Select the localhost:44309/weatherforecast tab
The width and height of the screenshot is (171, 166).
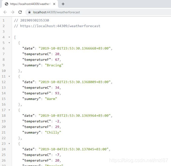click(30, 4)
